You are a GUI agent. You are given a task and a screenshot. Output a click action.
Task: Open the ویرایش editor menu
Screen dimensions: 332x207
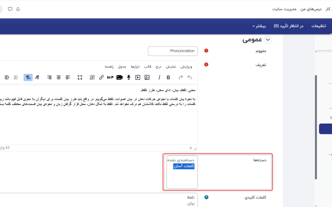[x=186, y=67]
